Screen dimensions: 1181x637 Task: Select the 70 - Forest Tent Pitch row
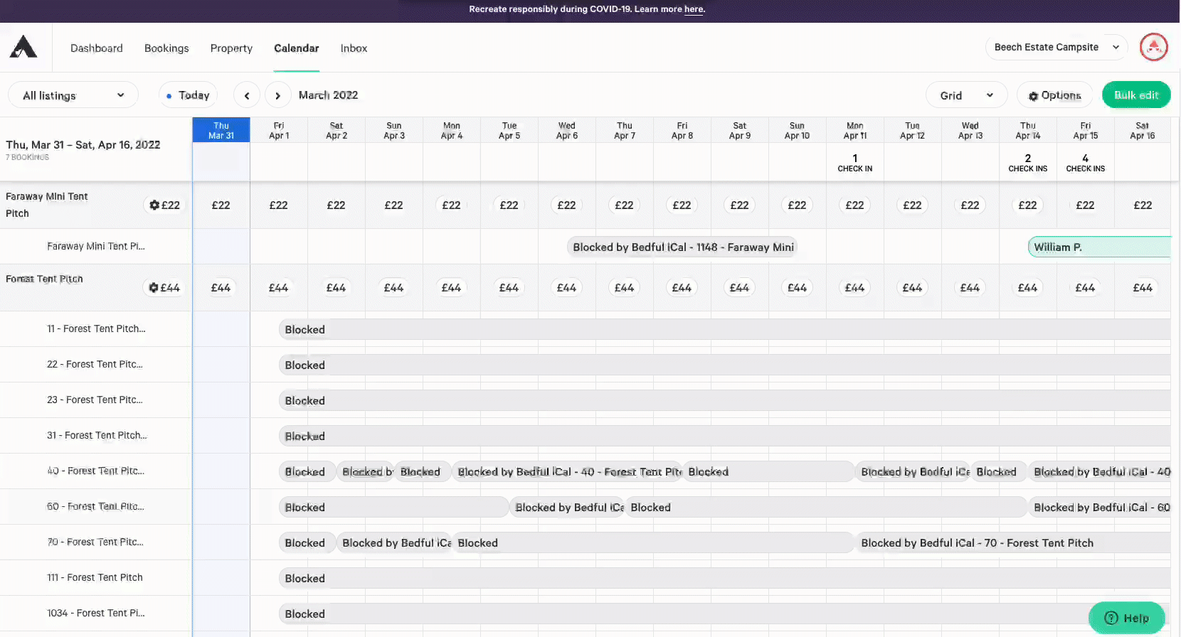[x=95, y=542]
